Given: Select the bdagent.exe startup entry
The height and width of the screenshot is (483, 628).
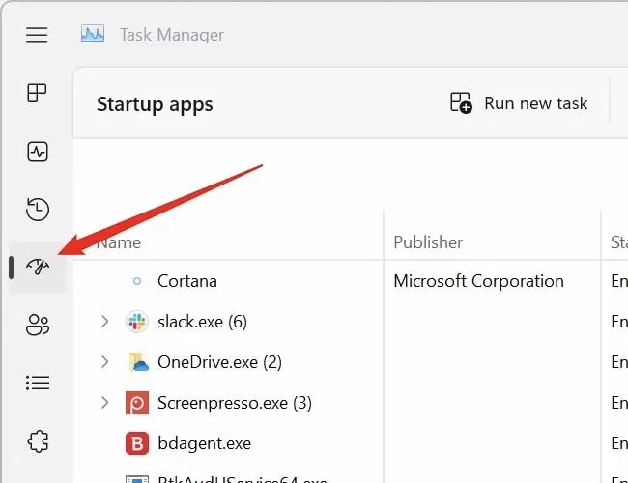Looking at the screenshot, I should click(204, 443).
